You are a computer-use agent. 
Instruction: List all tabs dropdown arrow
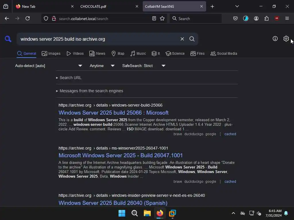click(x=237, y=6)
